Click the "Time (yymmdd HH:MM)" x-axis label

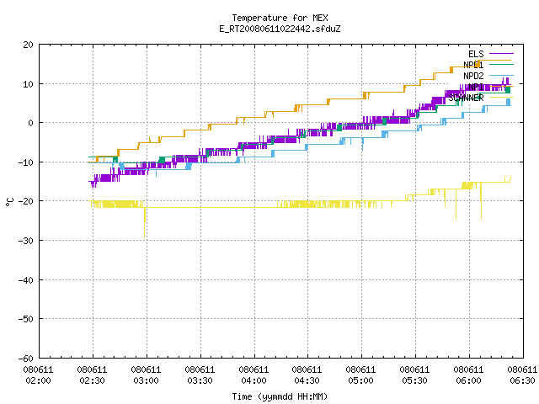pos(280,396)
